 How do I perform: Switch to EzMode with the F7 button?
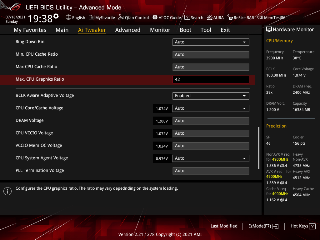click(263, 226)
